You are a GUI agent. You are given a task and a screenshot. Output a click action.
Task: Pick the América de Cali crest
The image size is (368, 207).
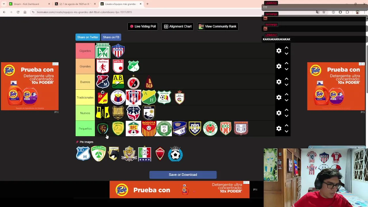coord(103,66)
